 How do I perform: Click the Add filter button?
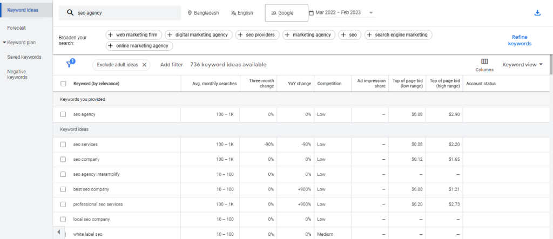(171, 65)
